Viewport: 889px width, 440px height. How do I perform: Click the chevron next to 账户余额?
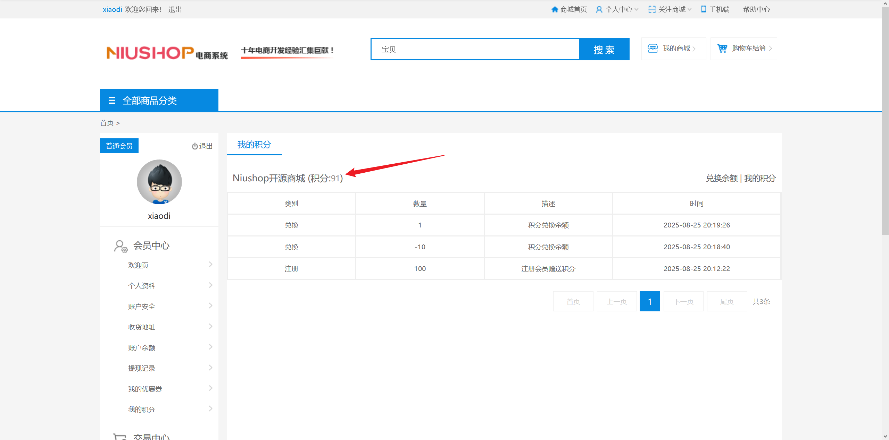coord(210,347)
